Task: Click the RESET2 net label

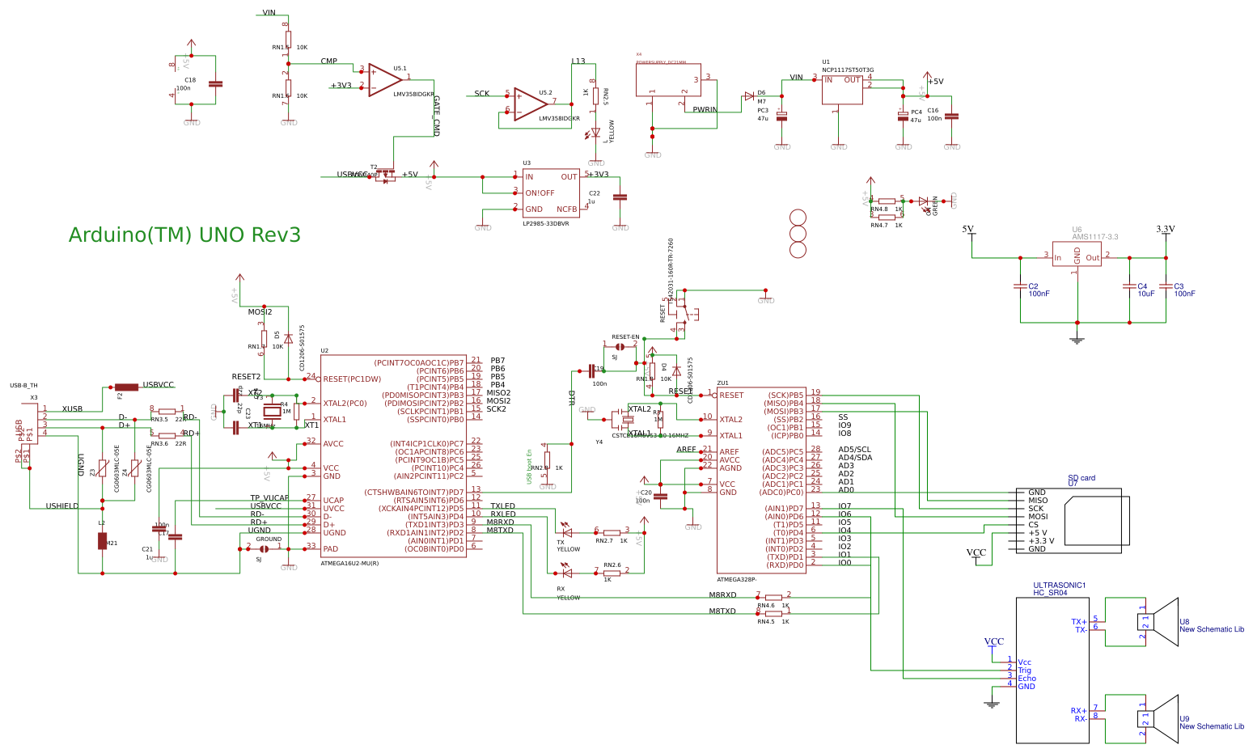Action: click(x=246, y=376)
